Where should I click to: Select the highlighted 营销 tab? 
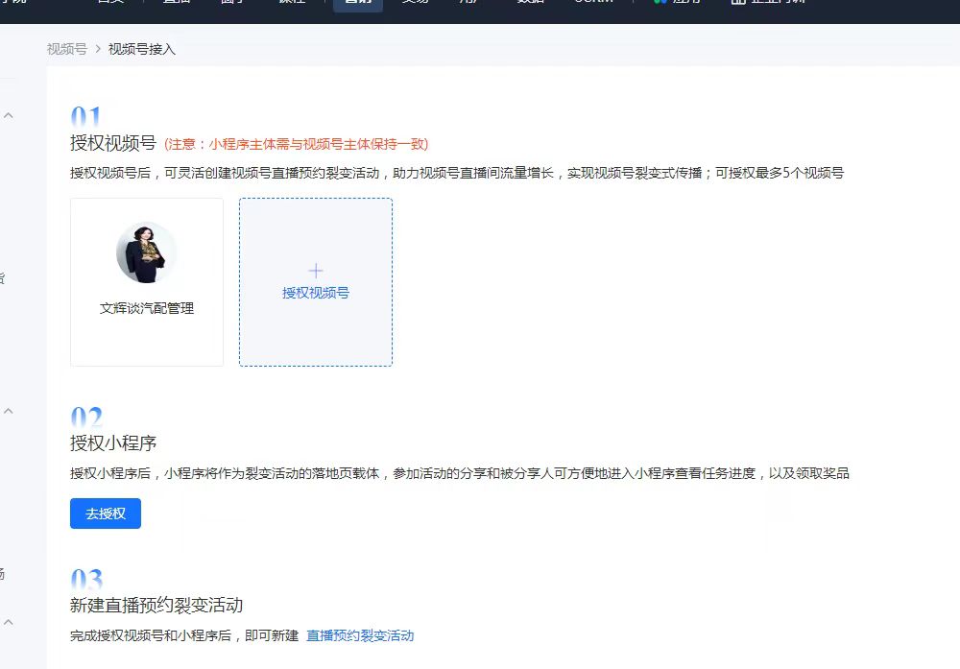(x=357, y=3)
